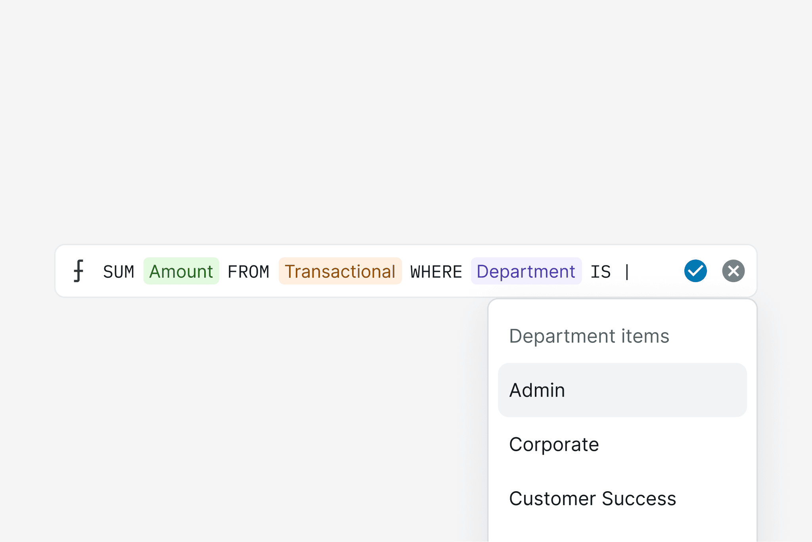Click the formula function ƒ icon
Screen dimensions: 812x542
[x=79, y=271]
